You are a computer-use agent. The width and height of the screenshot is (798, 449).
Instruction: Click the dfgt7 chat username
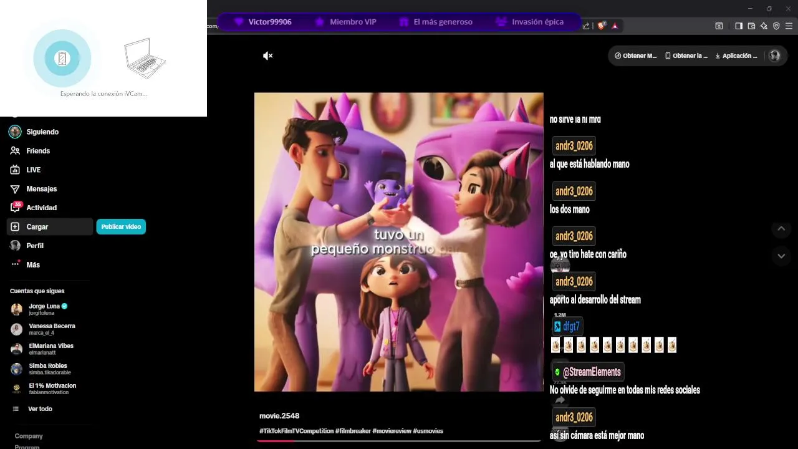coord(567,326)
